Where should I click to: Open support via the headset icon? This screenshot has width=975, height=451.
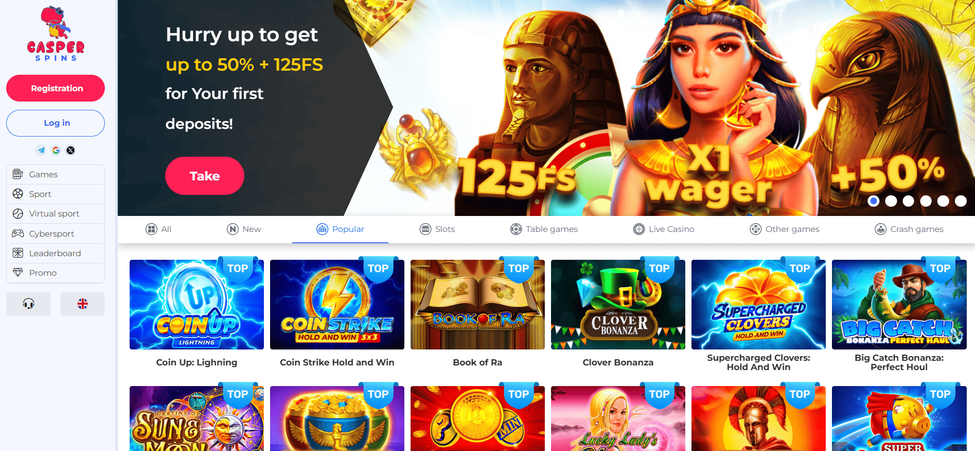coord(28,304)
